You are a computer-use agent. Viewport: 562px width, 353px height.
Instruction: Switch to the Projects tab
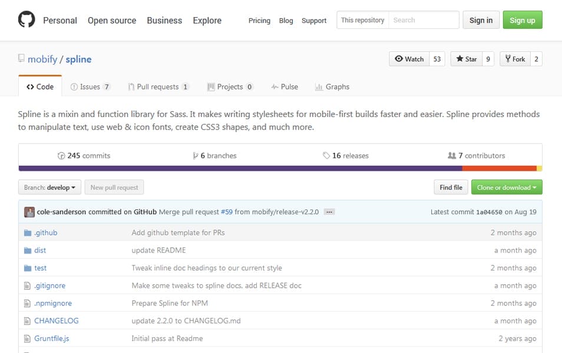(x=230, y=86)
